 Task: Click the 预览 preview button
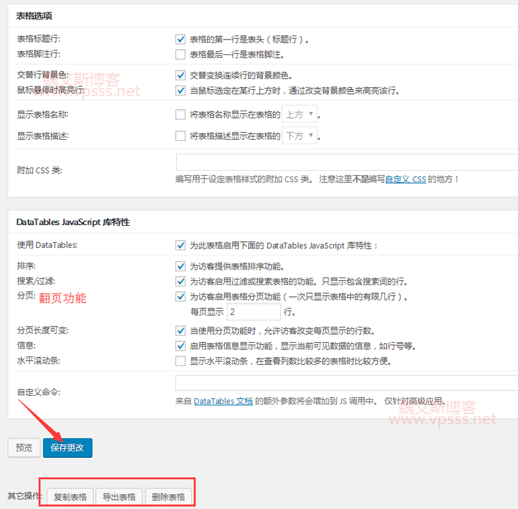(24, 448)
